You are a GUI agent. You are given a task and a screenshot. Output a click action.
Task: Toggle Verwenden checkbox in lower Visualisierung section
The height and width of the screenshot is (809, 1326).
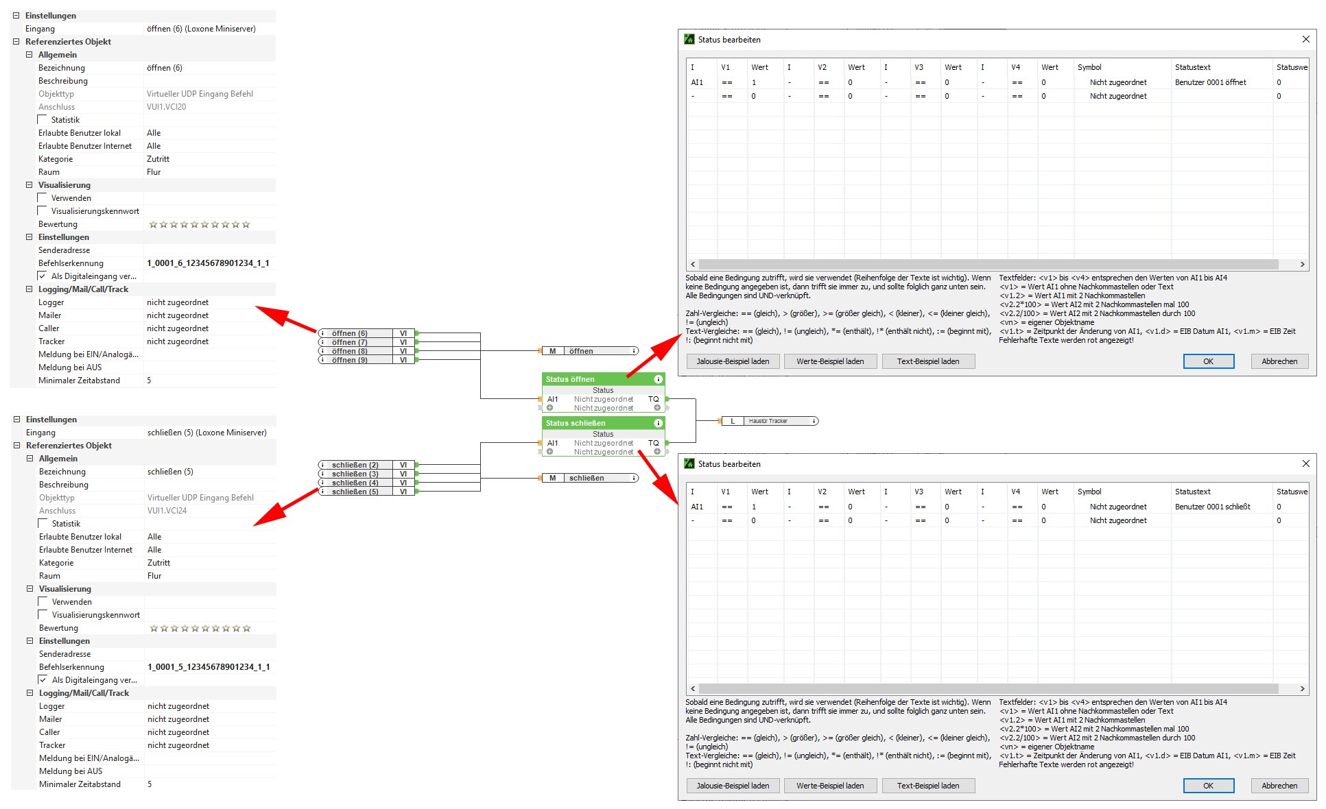[43, 602]
